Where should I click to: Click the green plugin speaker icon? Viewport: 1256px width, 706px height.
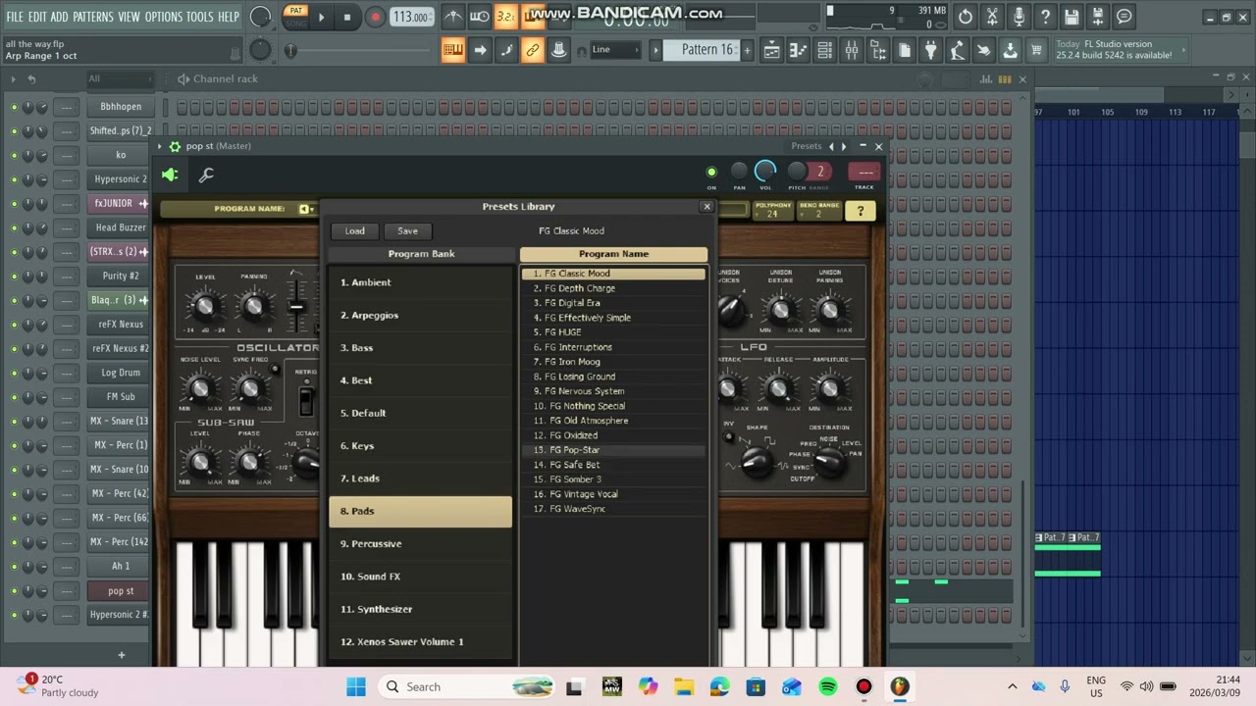point(170,176)
